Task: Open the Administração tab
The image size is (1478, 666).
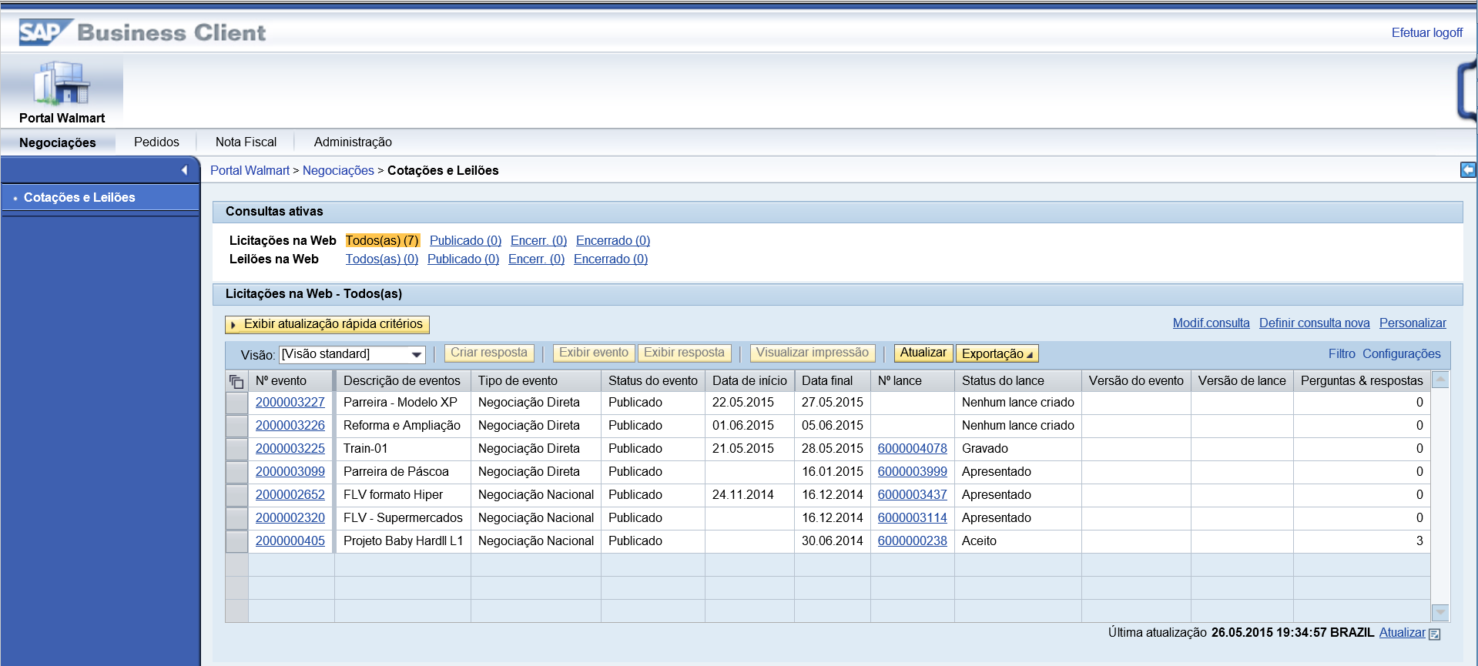Action: click(353, 142)
